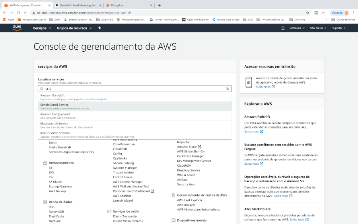Open the S3 service link

pyautogui.click(x=51, y=168)
